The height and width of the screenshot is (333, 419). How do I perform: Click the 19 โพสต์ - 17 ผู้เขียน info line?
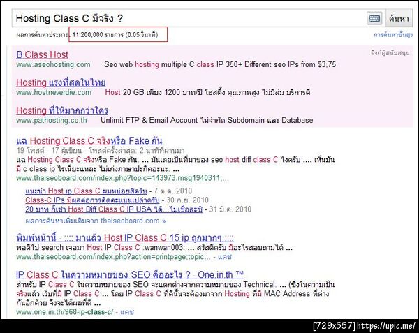(x=100, y=151)
